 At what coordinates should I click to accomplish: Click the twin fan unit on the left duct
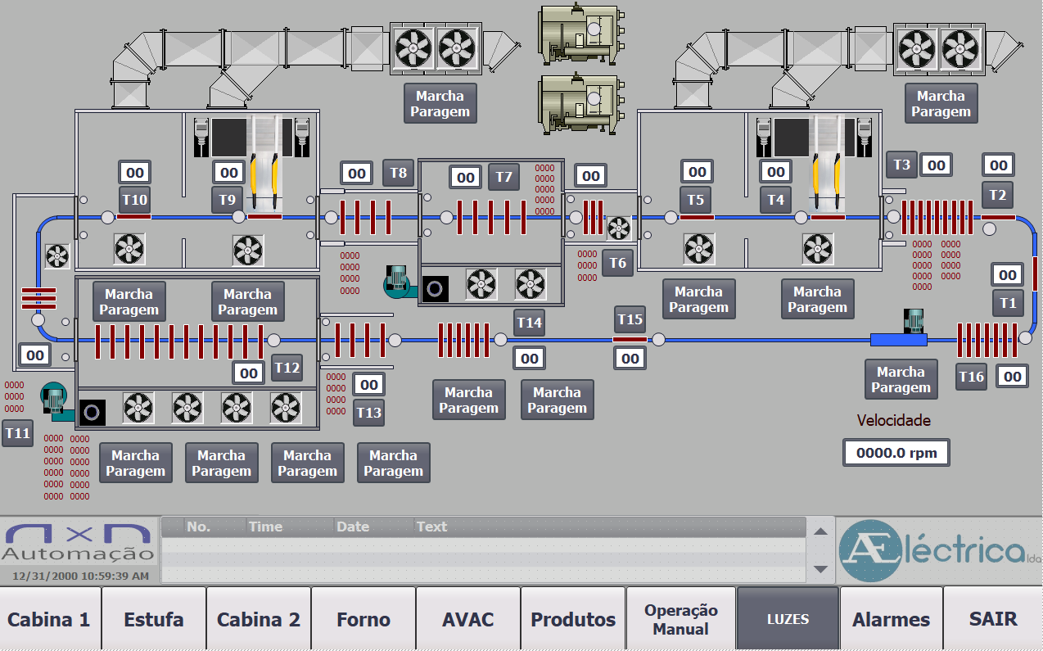435,47
